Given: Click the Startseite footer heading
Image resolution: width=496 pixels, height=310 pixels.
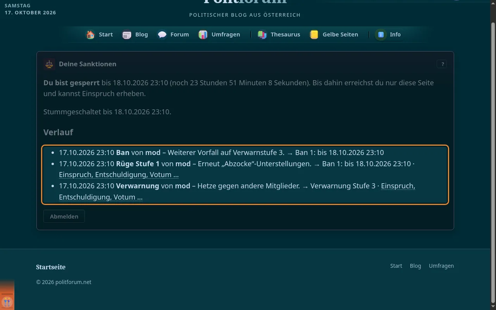Looking at the screenshot, I should pos(51,267).
